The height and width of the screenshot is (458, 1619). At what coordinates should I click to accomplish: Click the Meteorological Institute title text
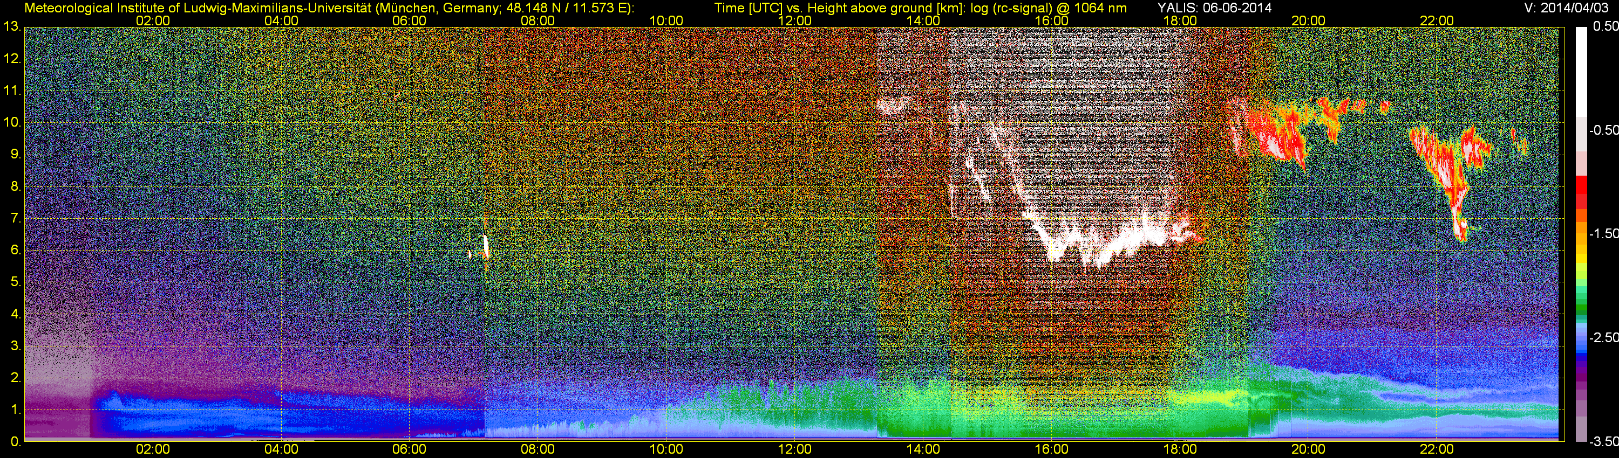click(x=329, y=8)
